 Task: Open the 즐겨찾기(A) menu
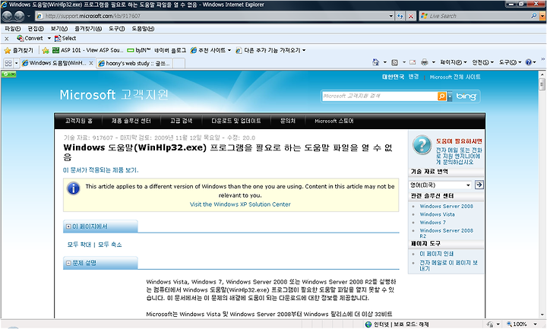point(88,29)
